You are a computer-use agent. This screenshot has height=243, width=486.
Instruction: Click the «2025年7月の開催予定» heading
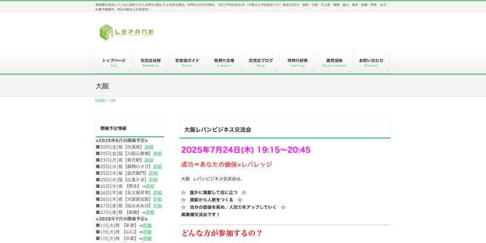pyautogui.click(x=122, y=219)
